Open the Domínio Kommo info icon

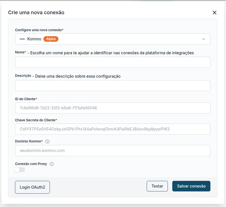tap(47, 141)
